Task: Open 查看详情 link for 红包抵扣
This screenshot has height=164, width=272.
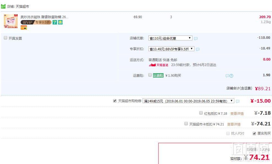Action: tap(237, 114)
